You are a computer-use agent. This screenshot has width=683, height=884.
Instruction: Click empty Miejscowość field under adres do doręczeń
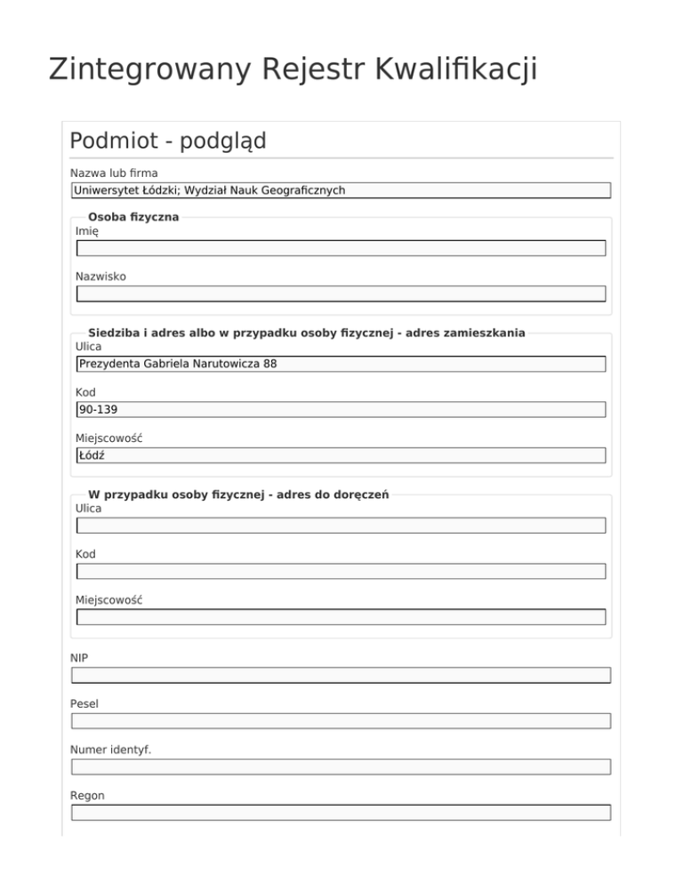pyautogui.click(x=341, y=616)
